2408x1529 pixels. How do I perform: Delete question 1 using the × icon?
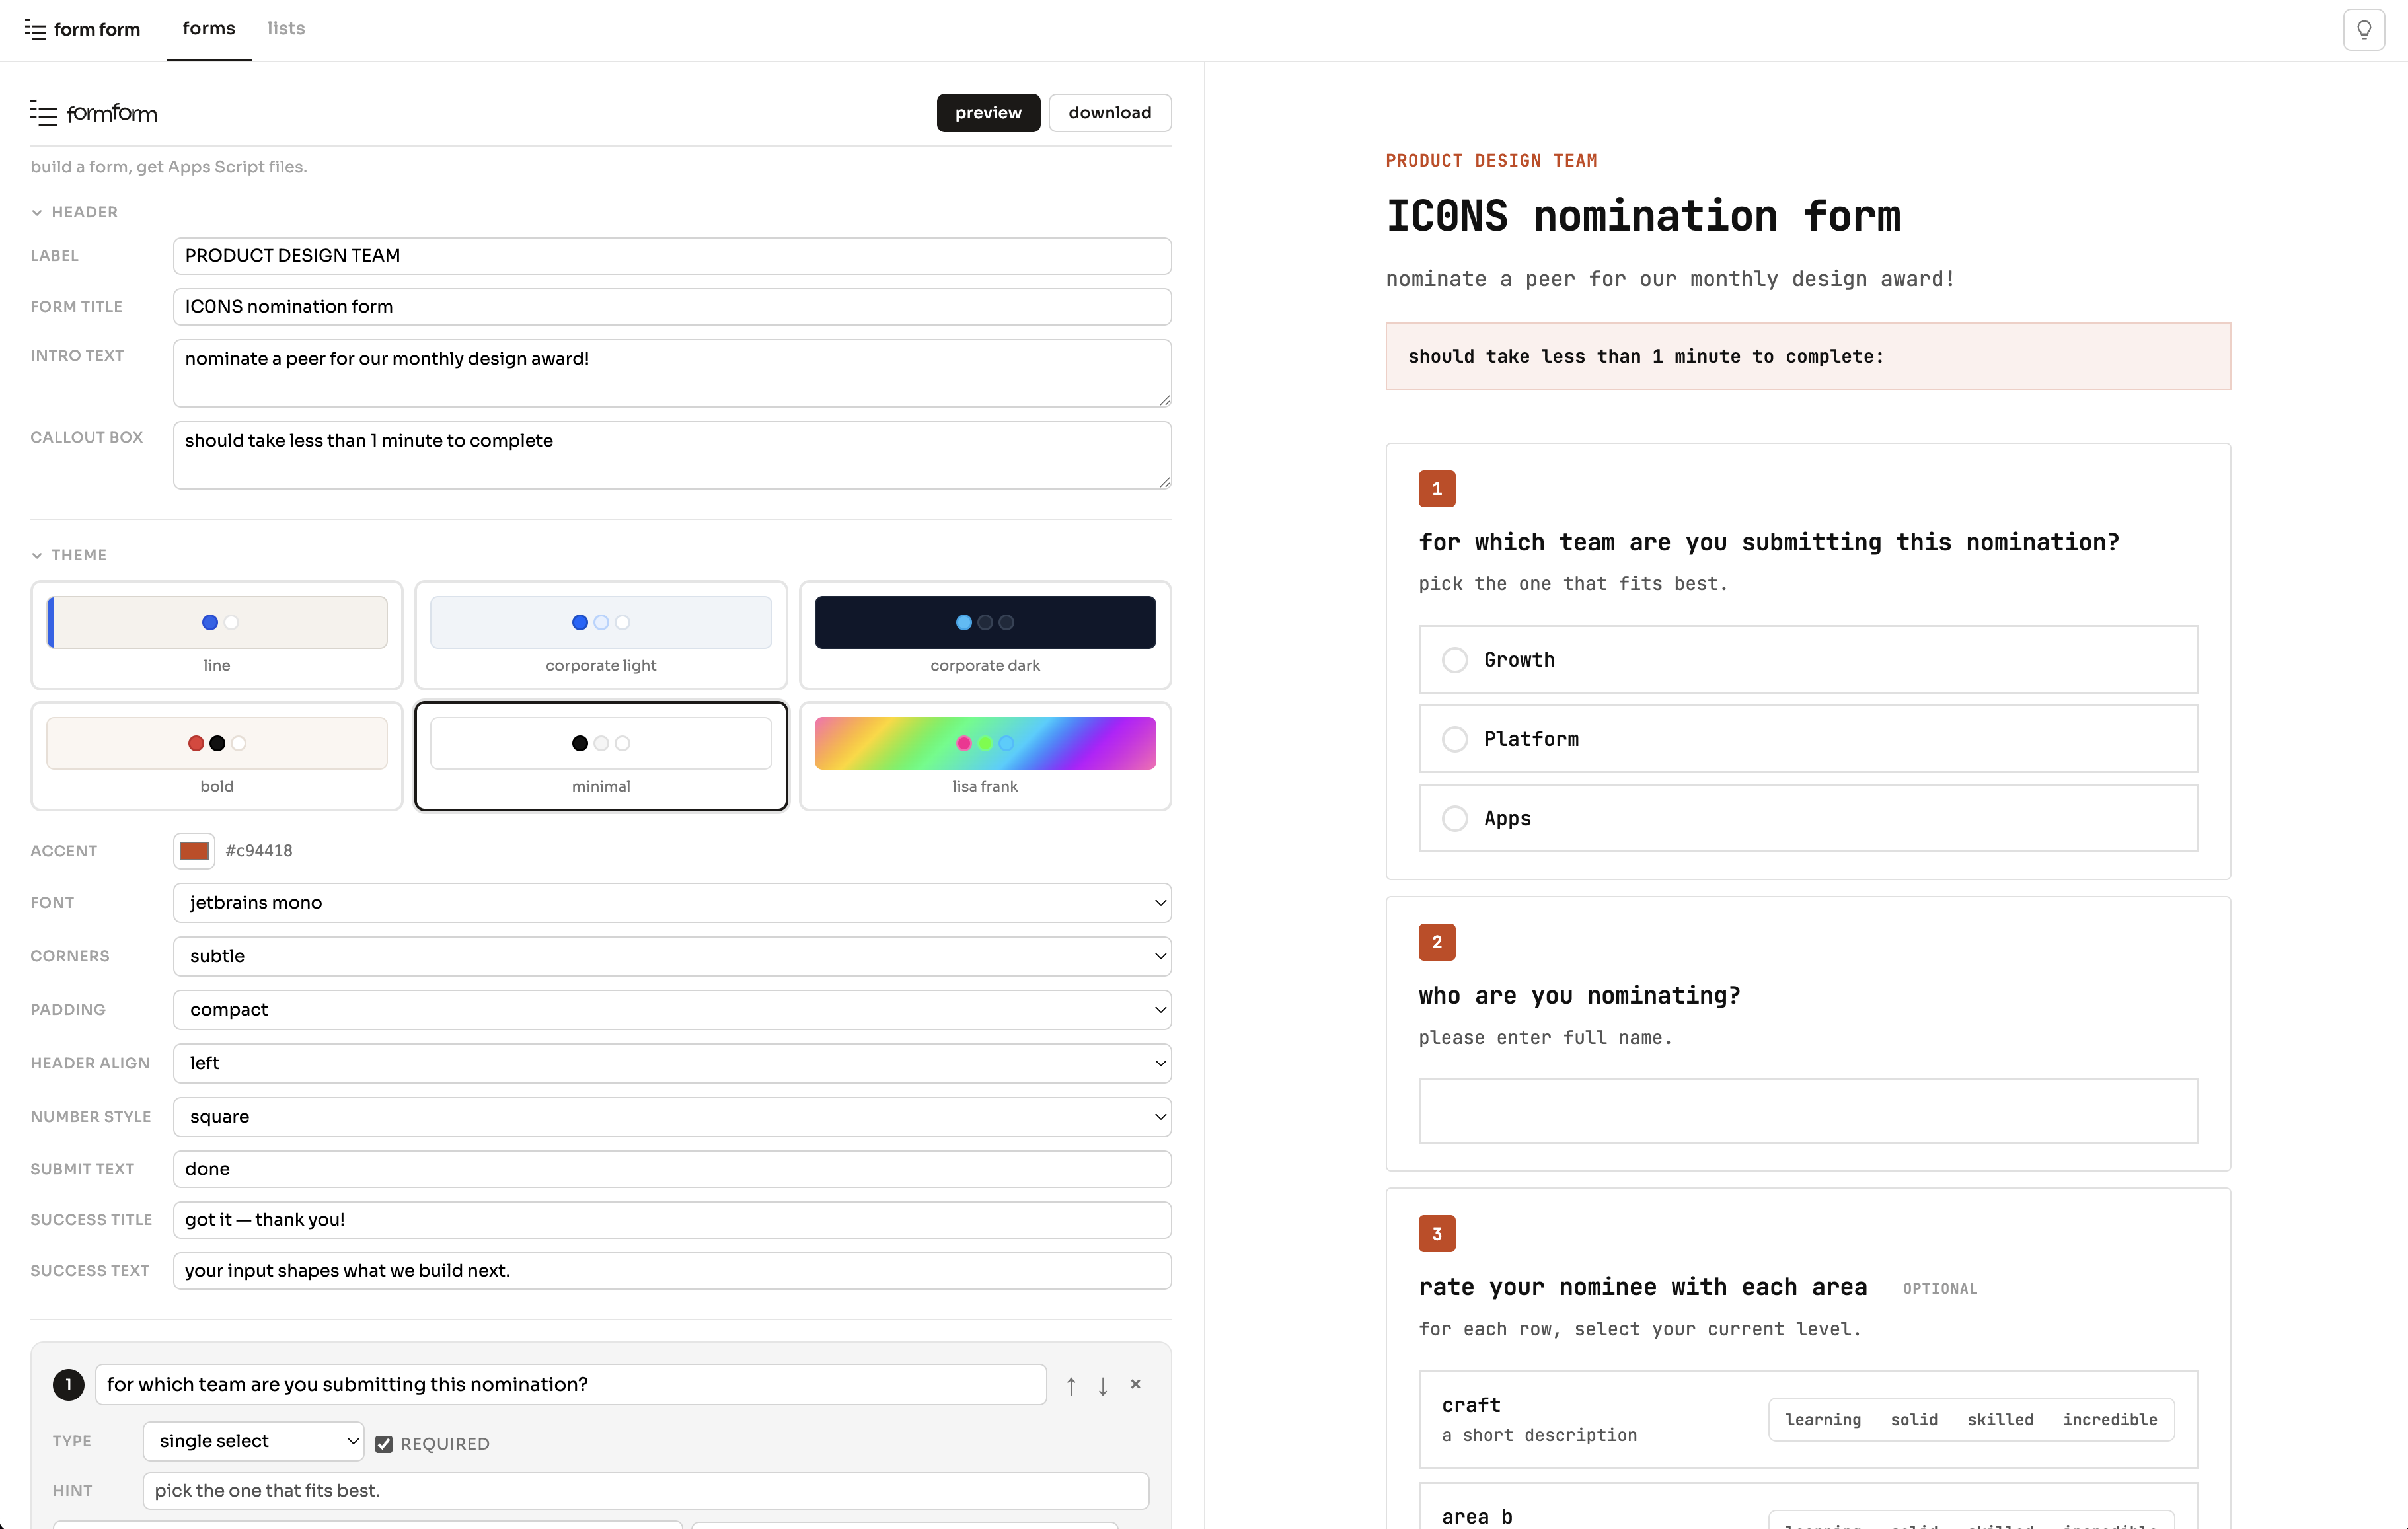pyautogui.click(x=1135, y=1384)
